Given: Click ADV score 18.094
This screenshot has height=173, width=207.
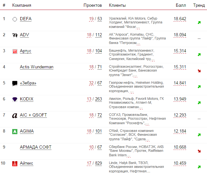Looking at the screenshot, I should click(180, 35).
